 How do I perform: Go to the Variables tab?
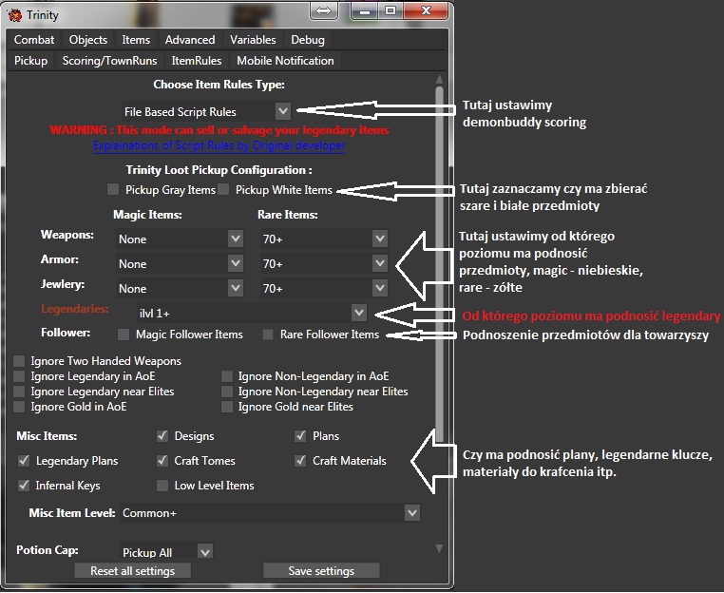253,40
